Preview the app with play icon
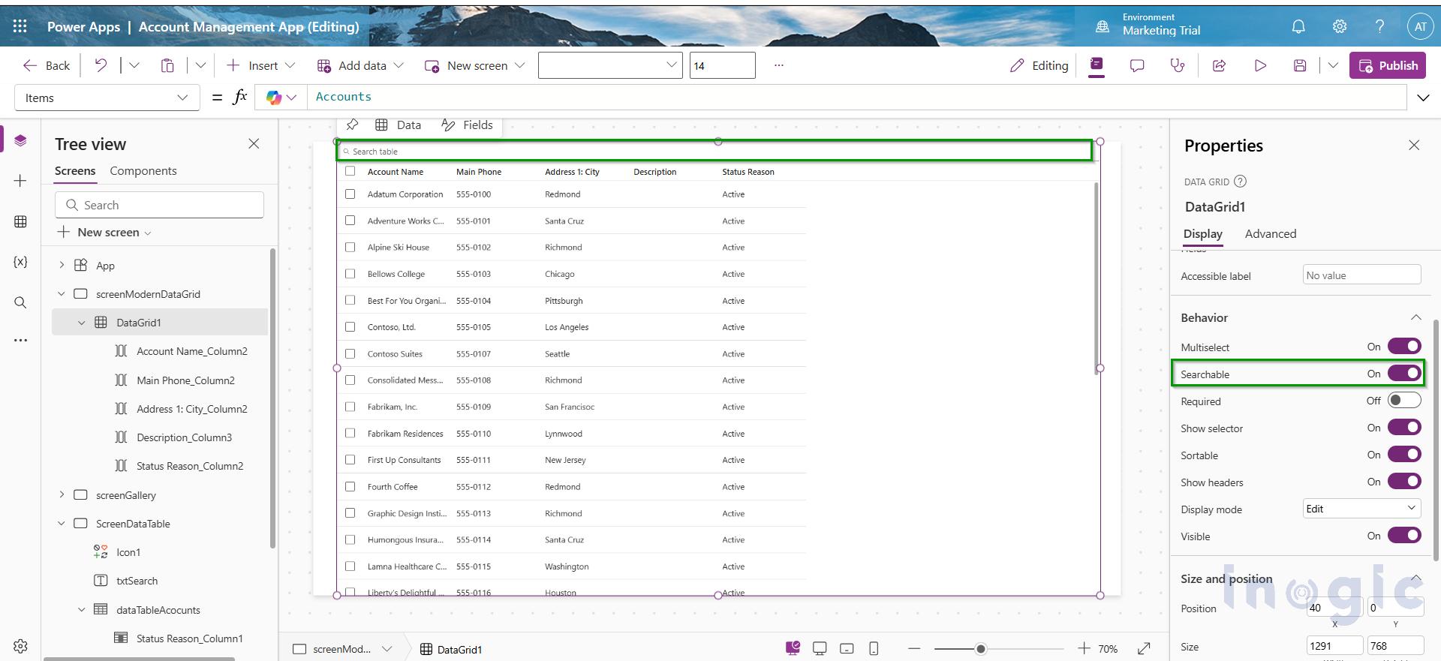The image size is (1441, 661). click(1260, 66)
